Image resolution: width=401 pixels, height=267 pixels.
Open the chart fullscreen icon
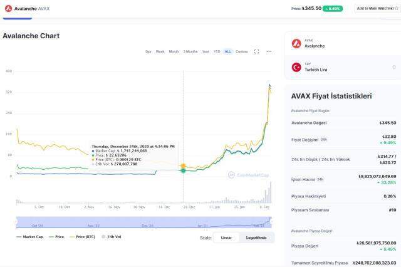[x=256, y=51]
